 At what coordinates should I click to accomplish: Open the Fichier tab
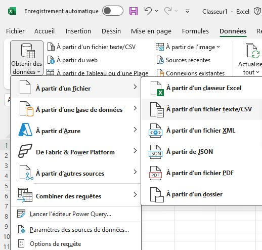(x=15, y=31)
